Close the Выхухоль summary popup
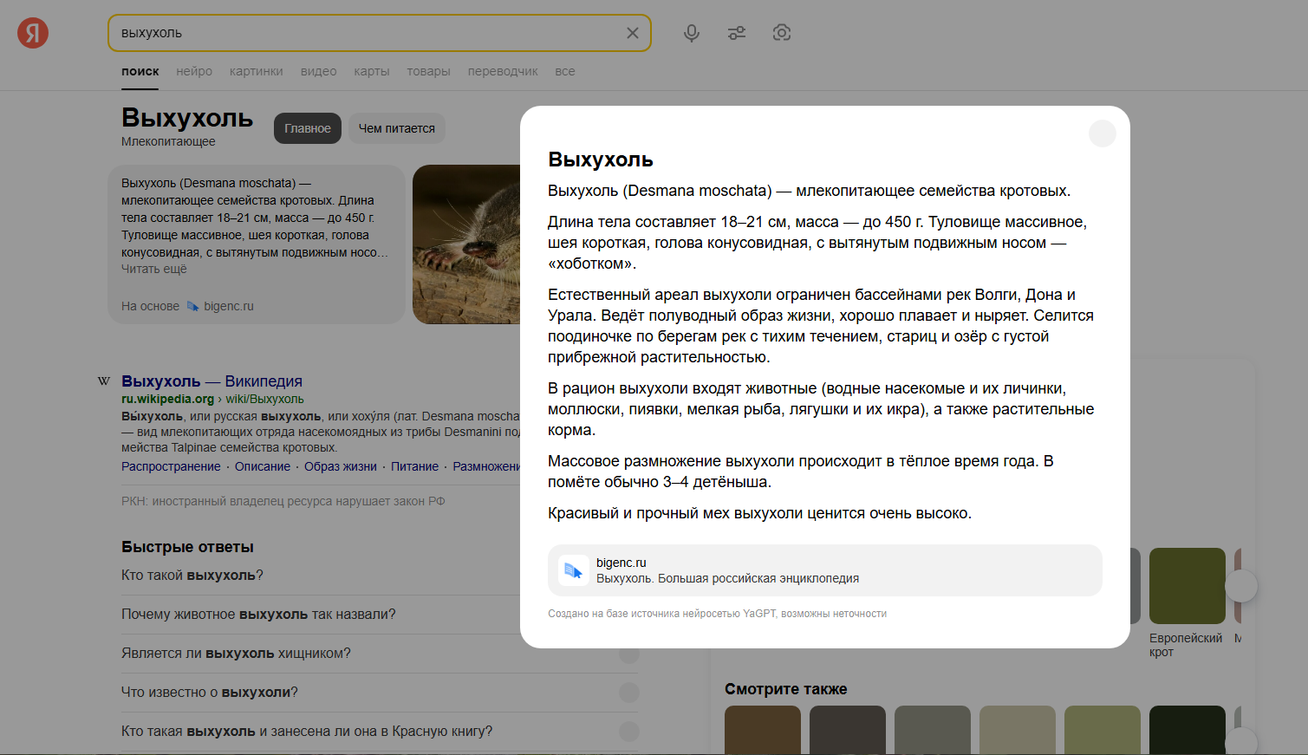The image size is (1308, 755). (x=1103, y=133)
